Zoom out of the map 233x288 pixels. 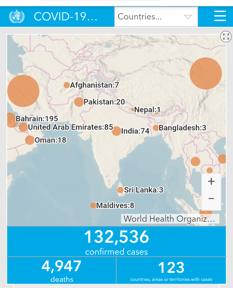211,199
